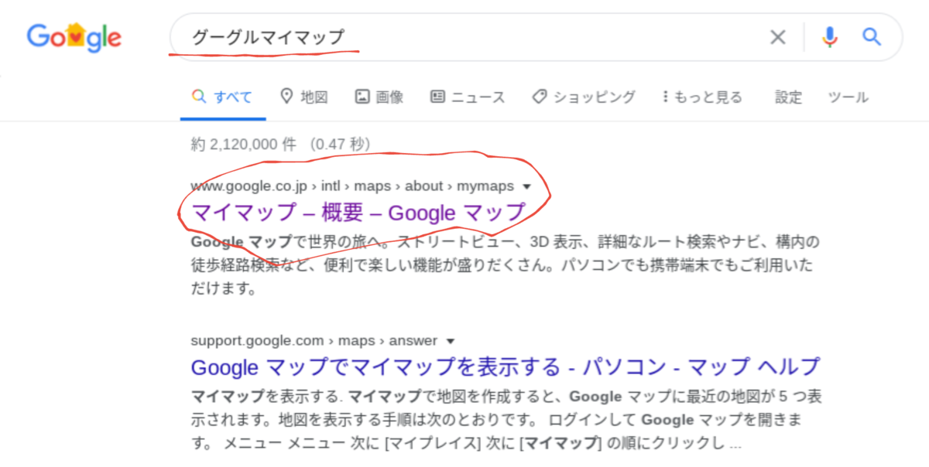Open the ツール search tools
Image resolution: width=929 pixels, height=467 pixels.
pyautogui.click(x=848, y=97)
